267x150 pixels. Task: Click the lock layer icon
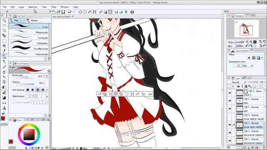tap(247, 86)
